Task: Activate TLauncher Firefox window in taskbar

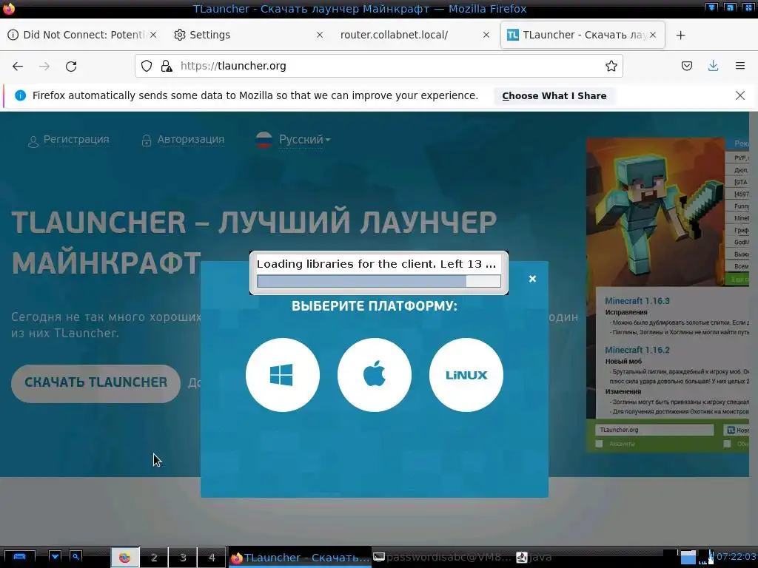Action: pyautogui.click(x=300, y=558)
